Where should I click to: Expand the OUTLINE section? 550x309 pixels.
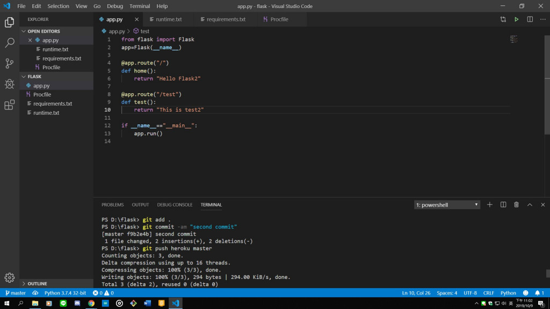pos(56,283)
